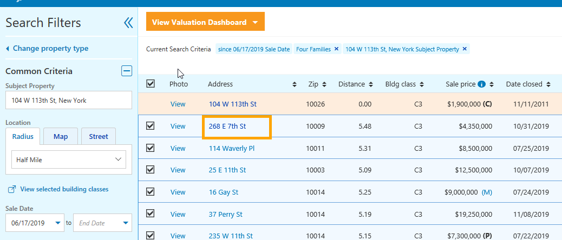View photo for 25 E 11th St
Viewport: 562px width, 240px height.
point(178,170)
